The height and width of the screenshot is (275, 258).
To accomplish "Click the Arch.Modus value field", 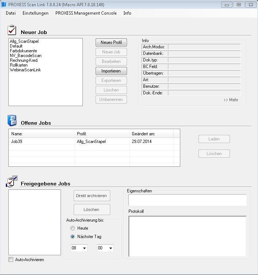I will [x=204, y=47].
